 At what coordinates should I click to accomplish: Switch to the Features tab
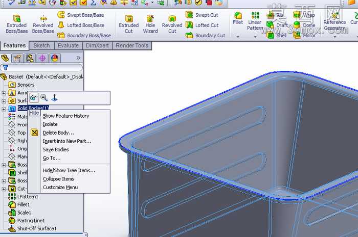tap(14, 46)
